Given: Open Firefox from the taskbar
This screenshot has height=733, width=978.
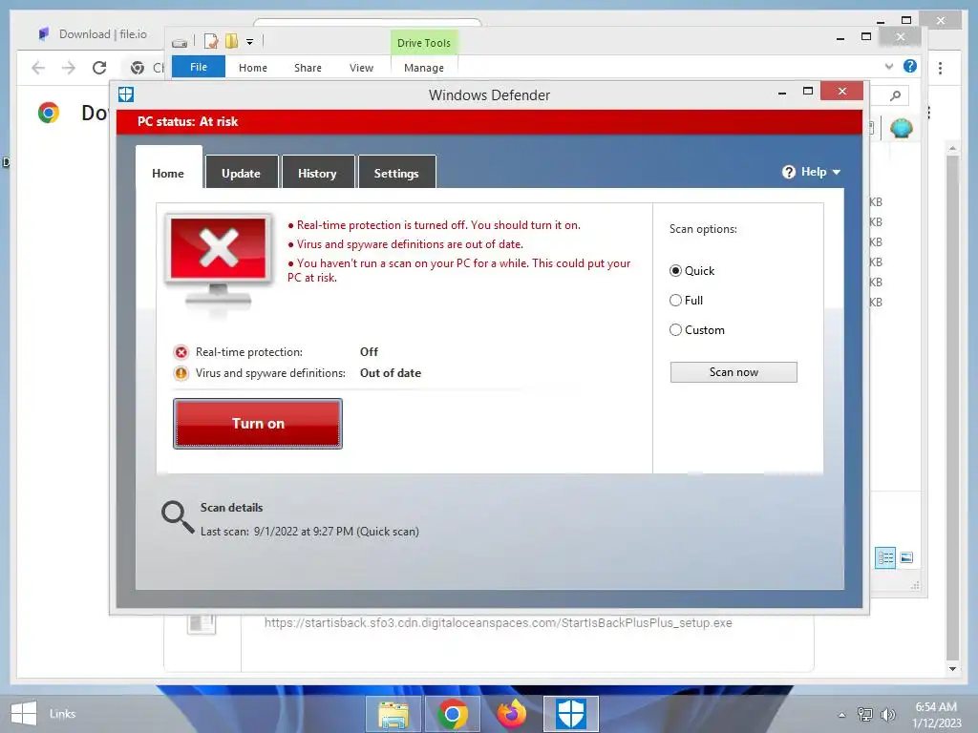Looking at the screenshot, I should click(512, 714).
